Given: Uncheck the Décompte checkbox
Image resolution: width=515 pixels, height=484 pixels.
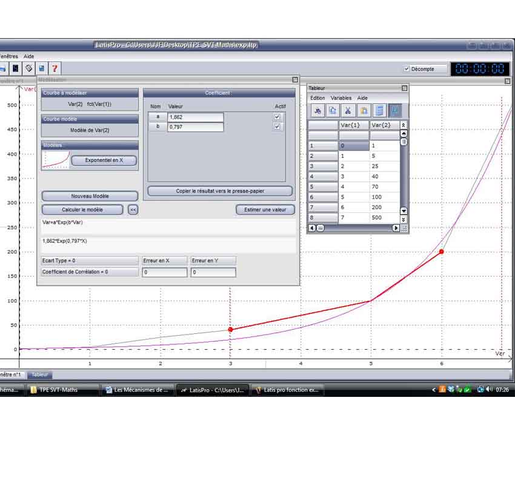Looking at the screenshot, I should [x=407, y=69].
